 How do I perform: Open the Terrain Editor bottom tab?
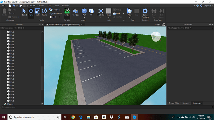tap(174, 103)
